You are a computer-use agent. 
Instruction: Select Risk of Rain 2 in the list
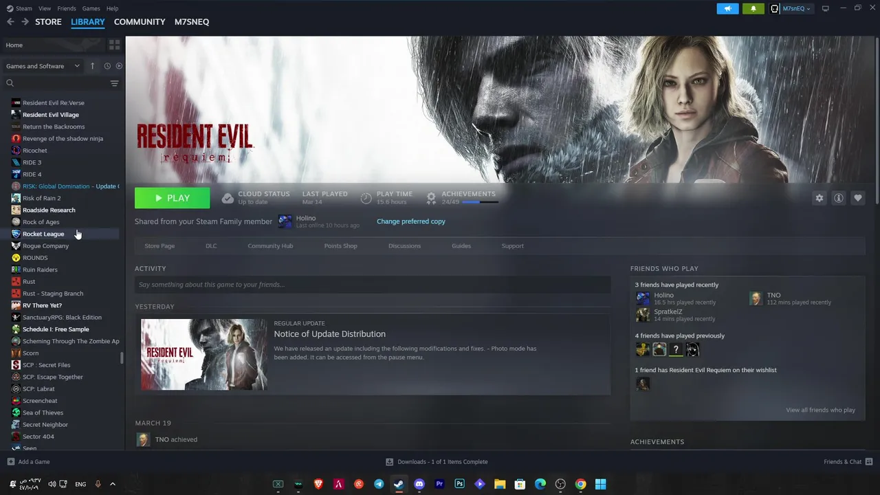point(41,198)
